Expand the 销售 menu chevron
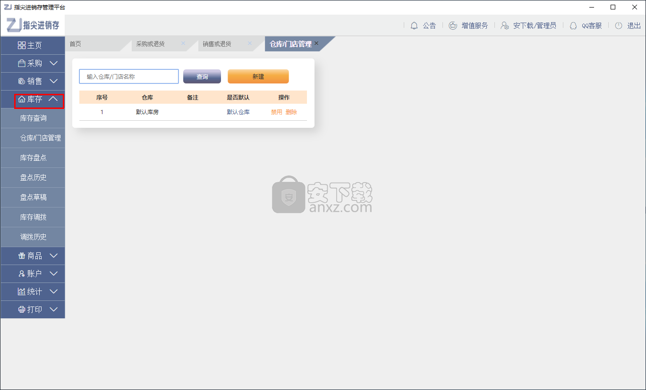Screen dimensions: 646x390 click(x=53, y=81)
